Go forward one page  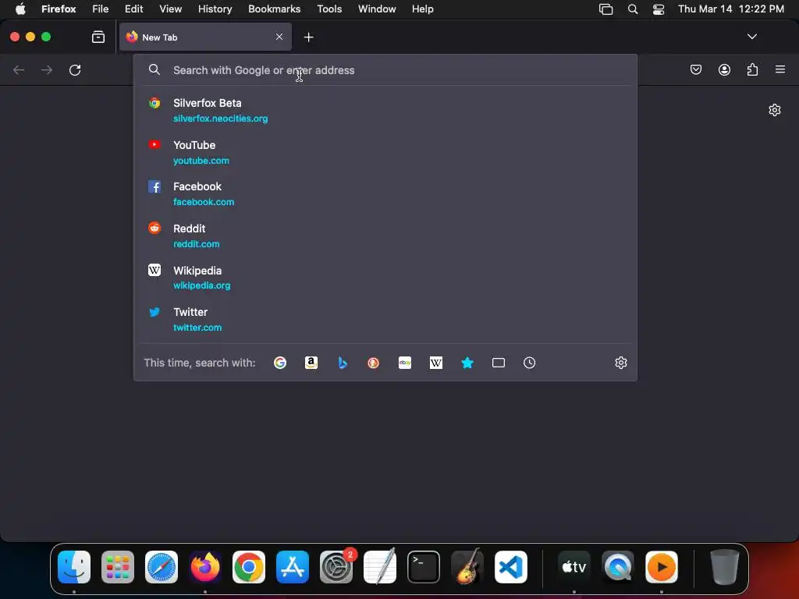[x=47, y=69]
